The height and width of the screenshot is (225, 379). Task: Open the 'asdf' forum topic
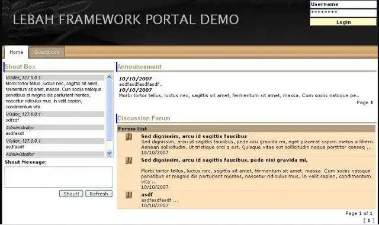[147, 194]
